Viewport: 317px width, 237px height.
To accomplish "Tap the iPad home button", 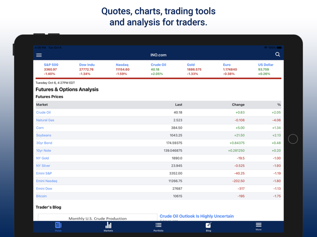I will (293, 139).
